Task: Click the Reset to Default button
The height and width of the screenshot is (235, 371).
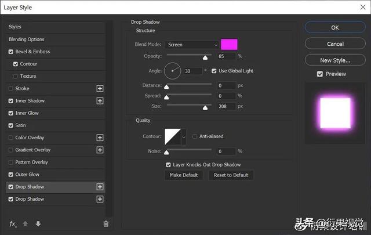Action: pyautogui.click(x=231, y=175)
